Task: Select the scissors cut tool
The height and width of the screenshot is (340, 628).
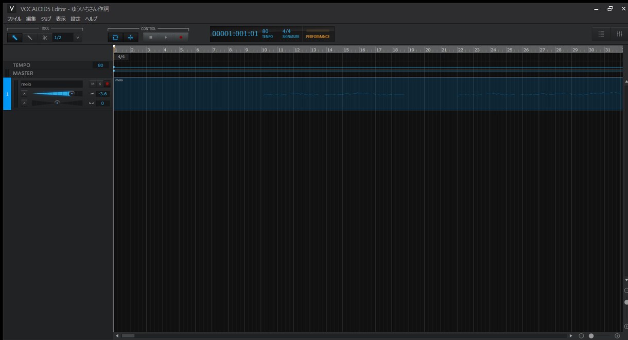Action: click(x=45, y=37)
